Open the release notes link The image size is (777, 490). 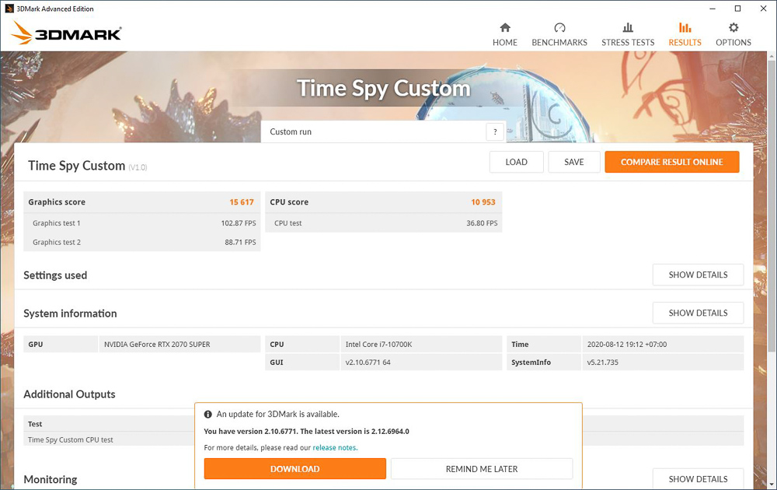click(334, 448)
